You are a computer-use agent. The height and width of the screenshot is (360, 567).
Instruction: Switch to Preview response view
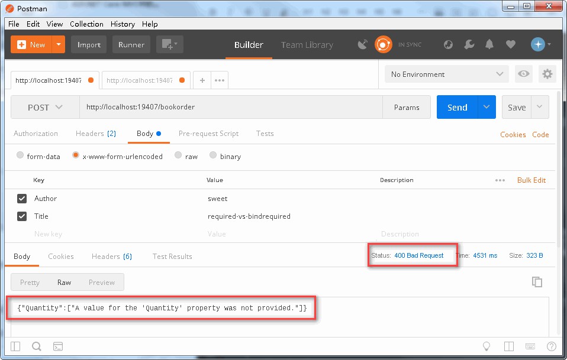(x=102, y=283)
